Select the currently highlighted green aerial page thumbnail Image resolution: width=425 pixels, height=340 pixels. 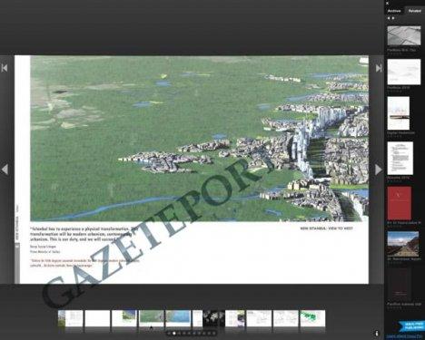pos(152,318)
